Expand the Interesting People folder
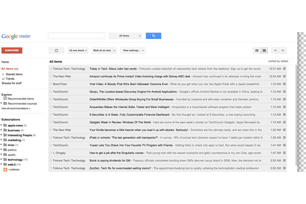The height and width of the screenshot is (204, 306). (x=1, y=135)
